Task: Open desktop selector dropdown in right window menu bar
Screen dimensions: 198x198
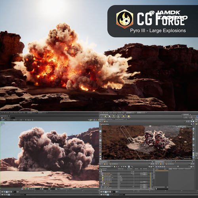Action: tap(130, 112)
